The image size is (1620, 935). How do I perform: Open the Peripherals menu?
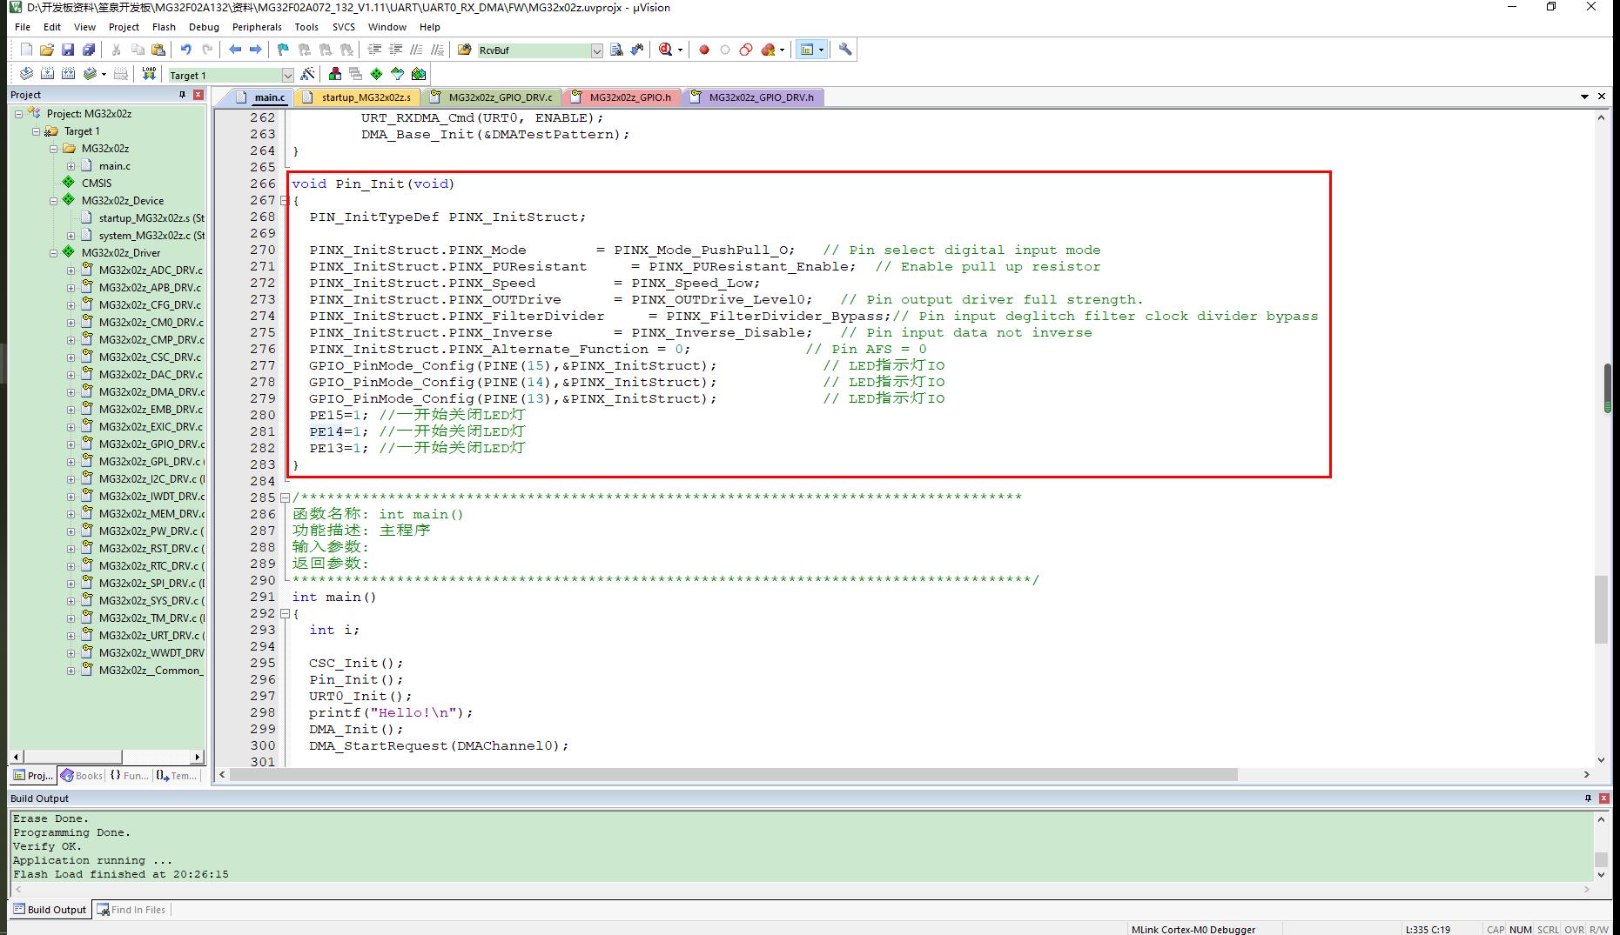click(x=257, y=27)
